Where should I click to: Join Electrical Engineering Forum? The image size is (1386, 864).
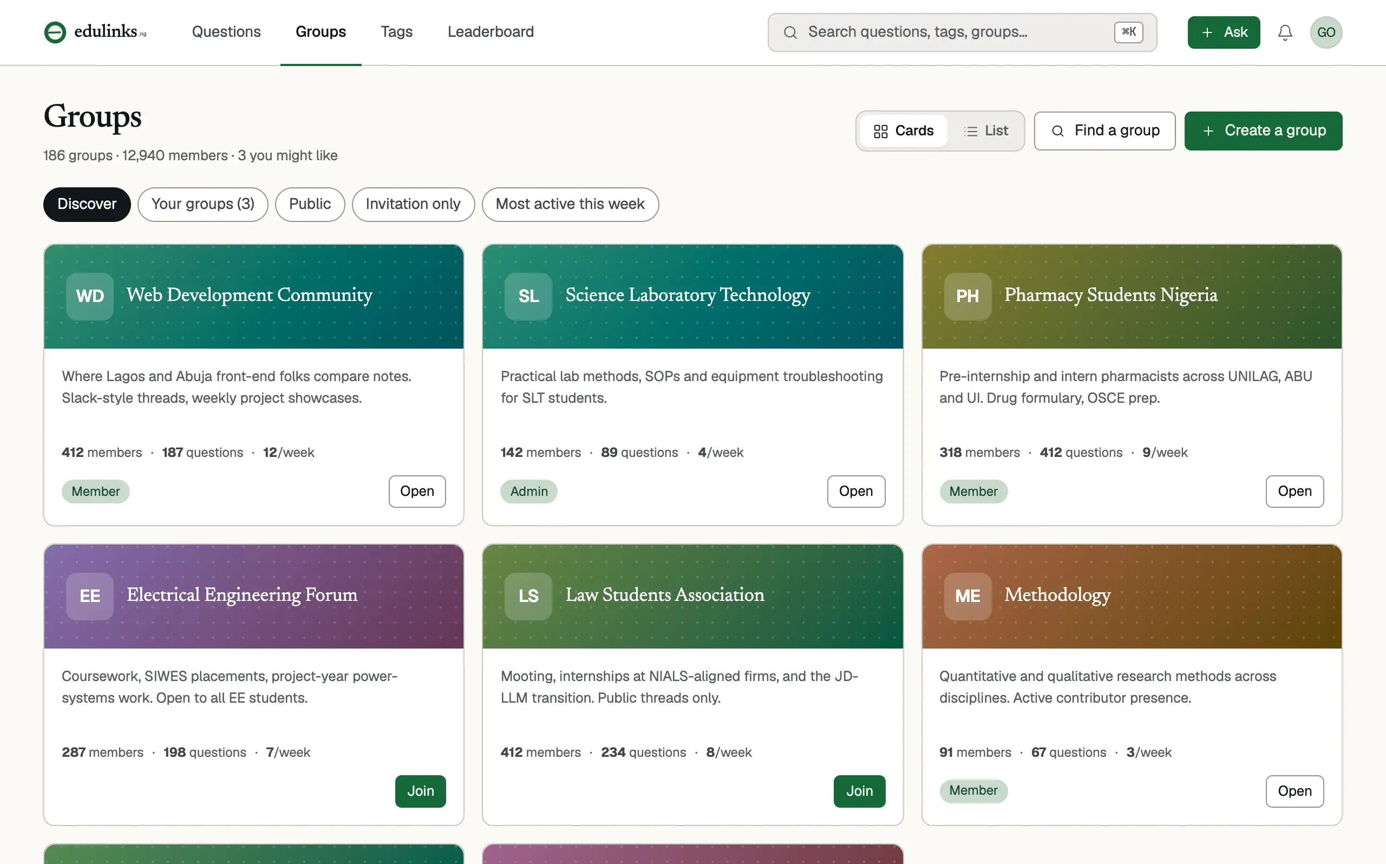pos(421,791)
